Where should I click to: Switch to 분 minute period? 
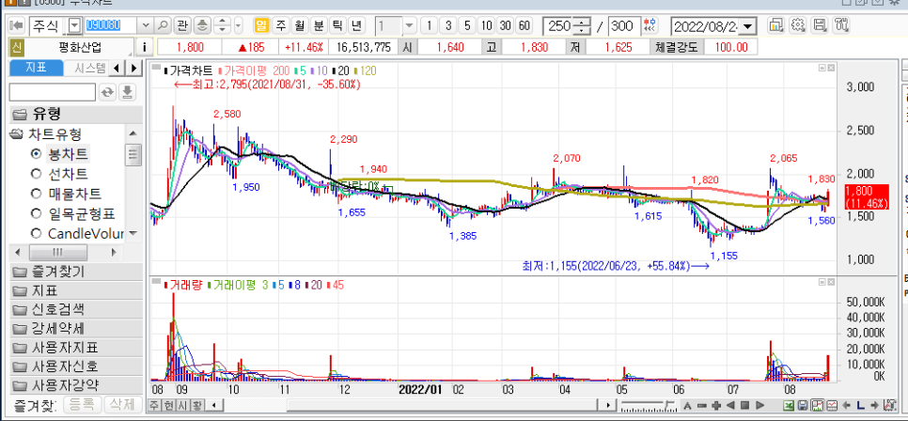(319, 26)
